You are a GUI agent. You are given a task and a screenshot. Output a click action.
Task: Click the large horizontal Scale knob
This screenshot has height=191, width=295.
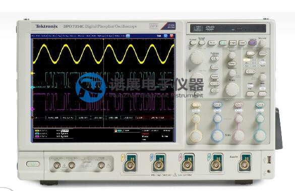[232, 89]
